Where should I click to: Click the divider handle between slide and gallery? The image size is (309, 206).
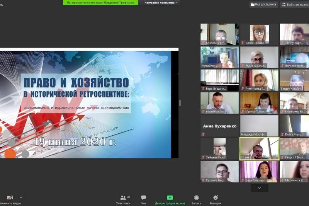pyautogui.click(x=180, y=103)
